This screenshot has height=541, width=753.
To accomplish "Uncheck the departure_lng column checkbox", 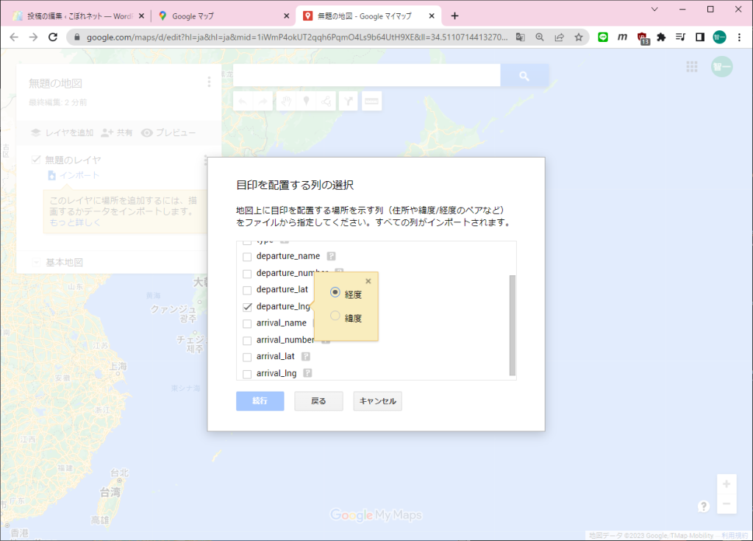I will tap(247, 306).
